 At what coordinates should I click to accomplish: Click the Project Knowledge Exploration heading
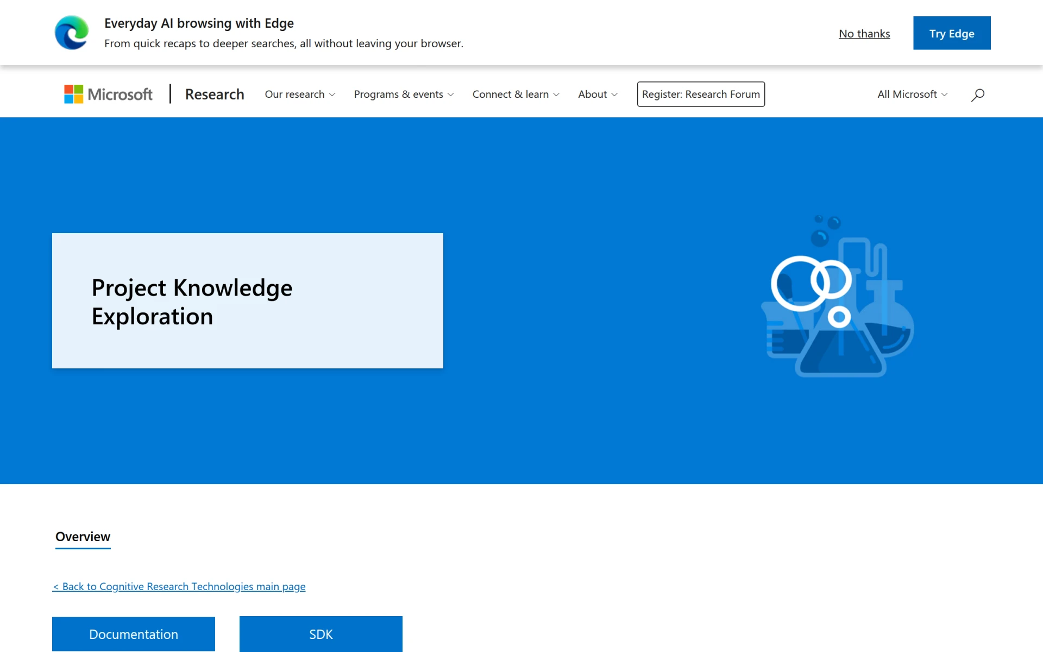[x=192, y=302]
